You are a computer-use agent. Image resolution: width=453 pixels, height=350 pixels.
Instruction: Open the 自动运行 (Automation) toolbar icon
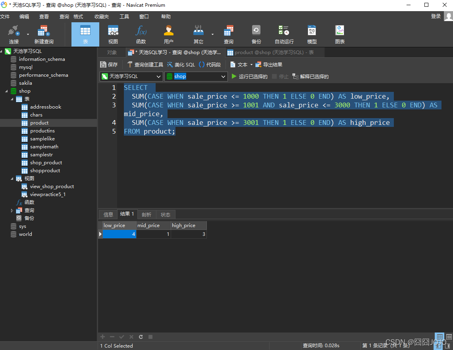tap(284, 35)
